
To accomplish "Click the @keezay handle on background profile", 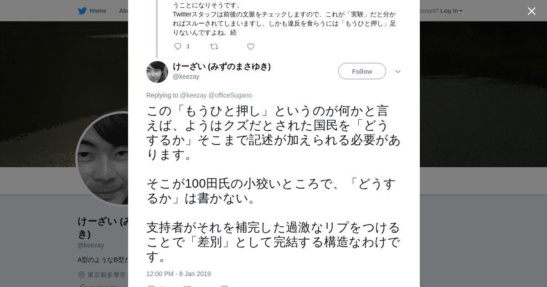I will (91, 245).
